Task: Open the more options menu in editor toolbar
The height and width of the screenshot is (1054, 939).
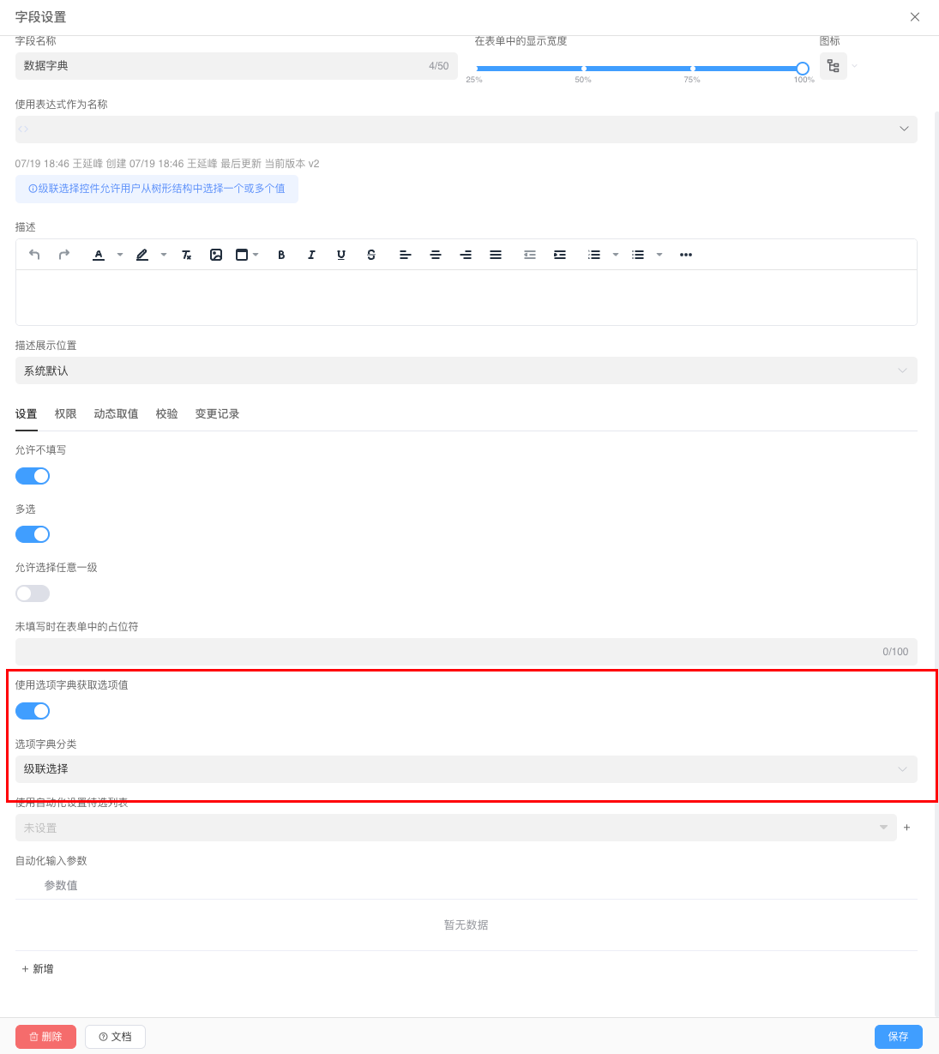Action: (x=685, y=254)
